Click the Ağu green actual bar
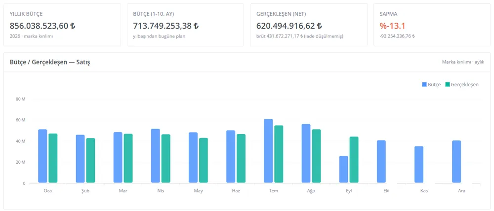 click(316, 156)
